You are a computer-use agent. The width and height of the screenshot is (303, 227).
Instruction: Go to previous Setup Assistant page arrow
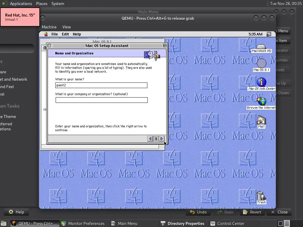(150, 139)
